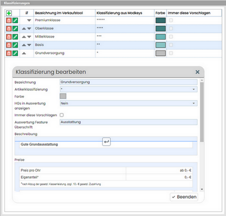
Task: Edit the Oberklasse row with pencil icon
Action: (x=15, y=28)
